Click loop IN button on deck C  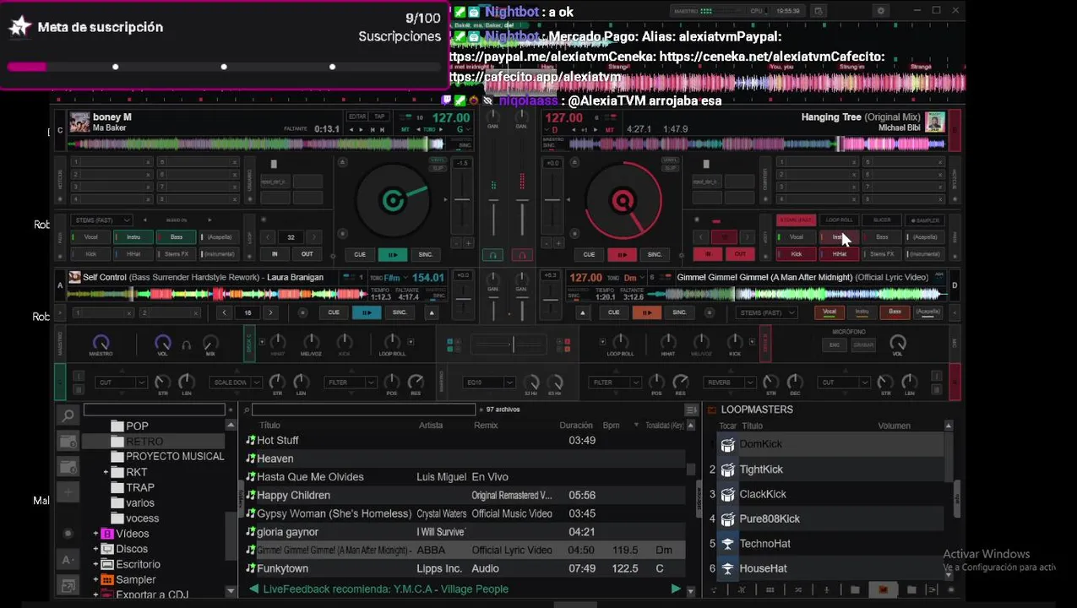(x=275, y=254)
